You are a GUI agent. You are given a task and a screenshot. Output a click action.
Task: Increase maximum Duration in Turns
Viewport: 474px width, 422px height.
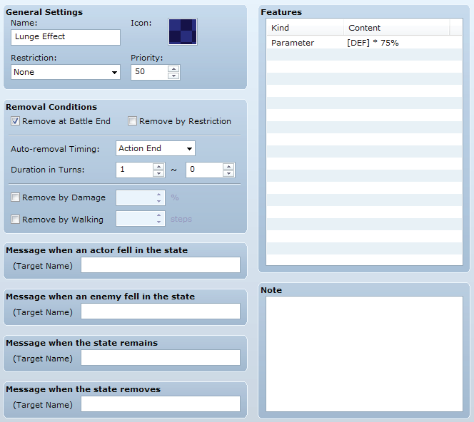228,166
